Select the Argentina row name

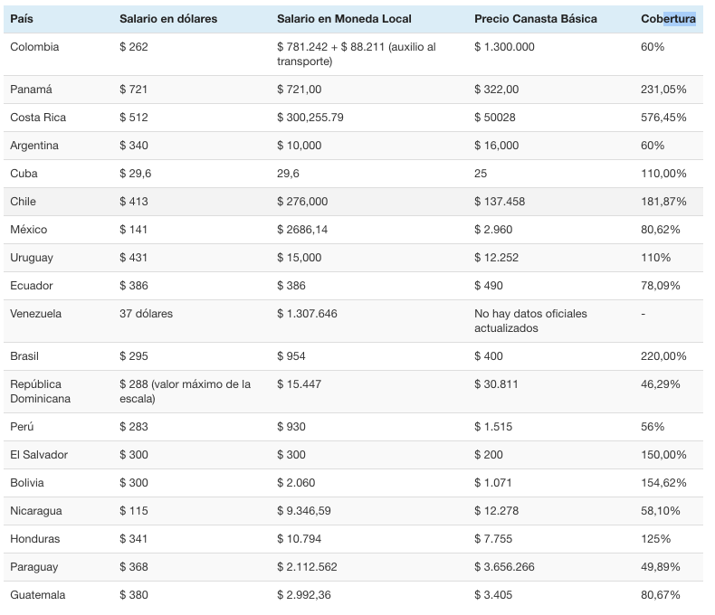tap(34, 146)
